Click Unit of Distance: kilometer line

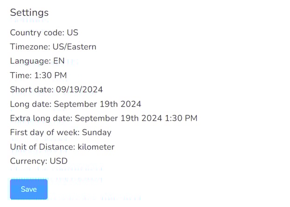pos(62,147)
